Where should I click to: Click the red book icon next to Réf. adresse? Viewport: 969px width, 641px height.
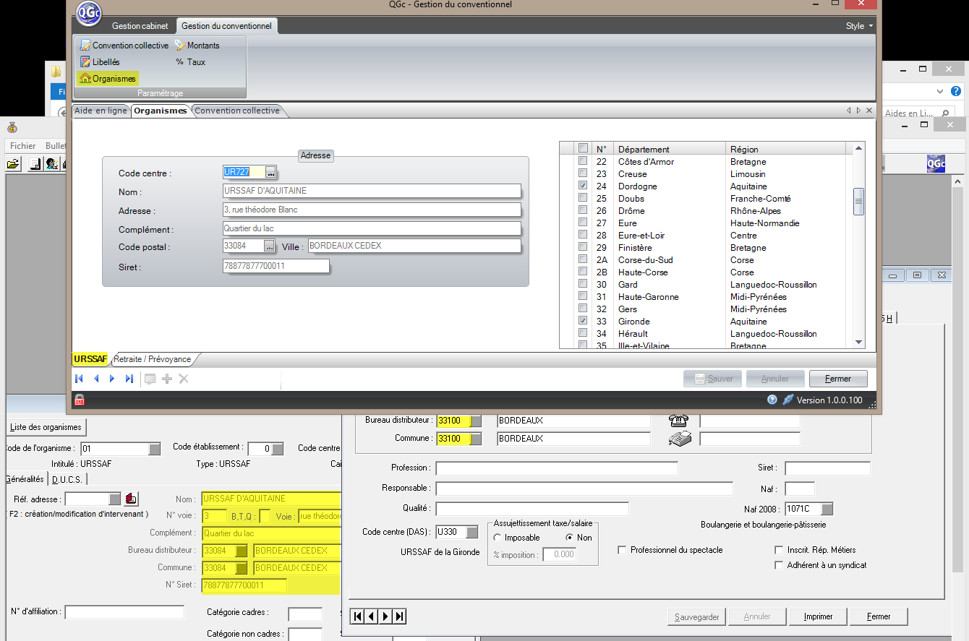132,499
